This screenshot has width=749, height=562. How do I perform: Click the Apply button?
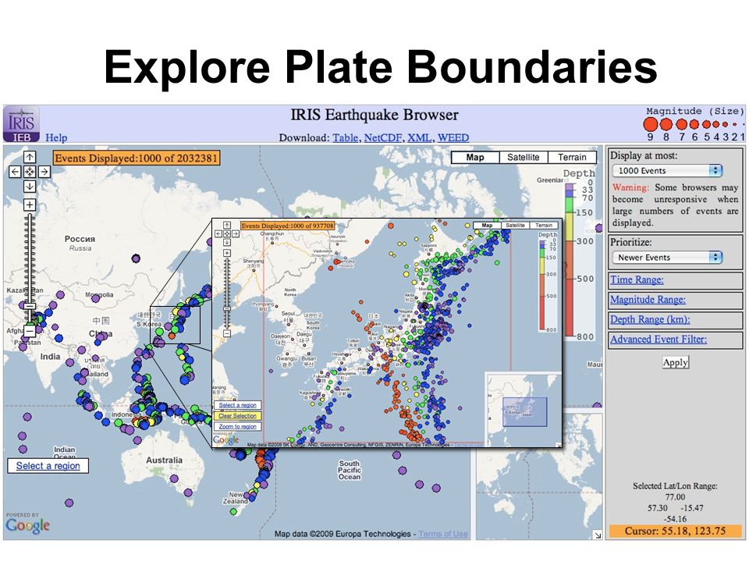tap(675, 362)
